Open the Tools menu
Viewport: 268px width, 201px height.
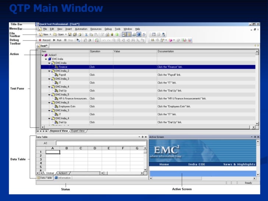pyautogui.click(x=117, y=29)
